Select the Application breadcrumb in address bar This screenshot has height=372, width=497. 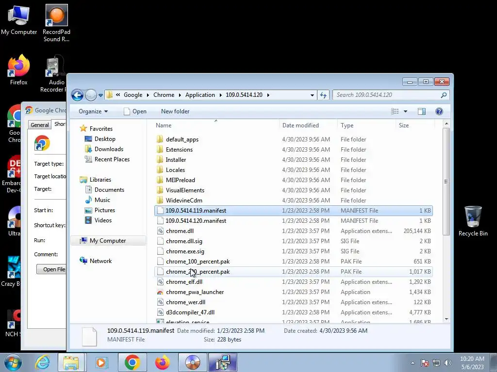pyautogui.click(x=200, y=95)
